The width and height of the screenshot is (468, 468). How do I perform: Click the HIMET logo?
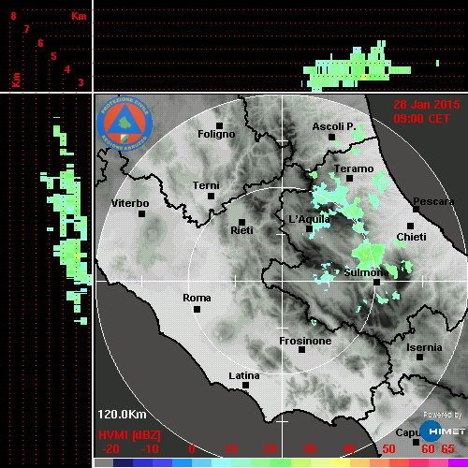(443, 431)
